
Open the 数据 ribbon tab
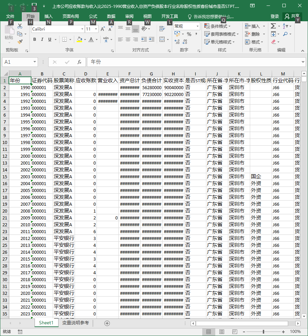[x=111, y=16]
